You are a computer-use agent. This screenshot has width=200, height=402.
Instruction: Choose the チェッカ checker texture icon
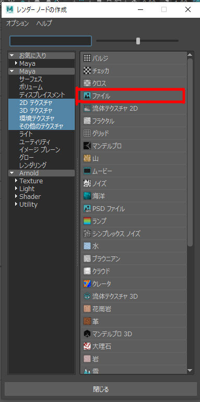87,71
